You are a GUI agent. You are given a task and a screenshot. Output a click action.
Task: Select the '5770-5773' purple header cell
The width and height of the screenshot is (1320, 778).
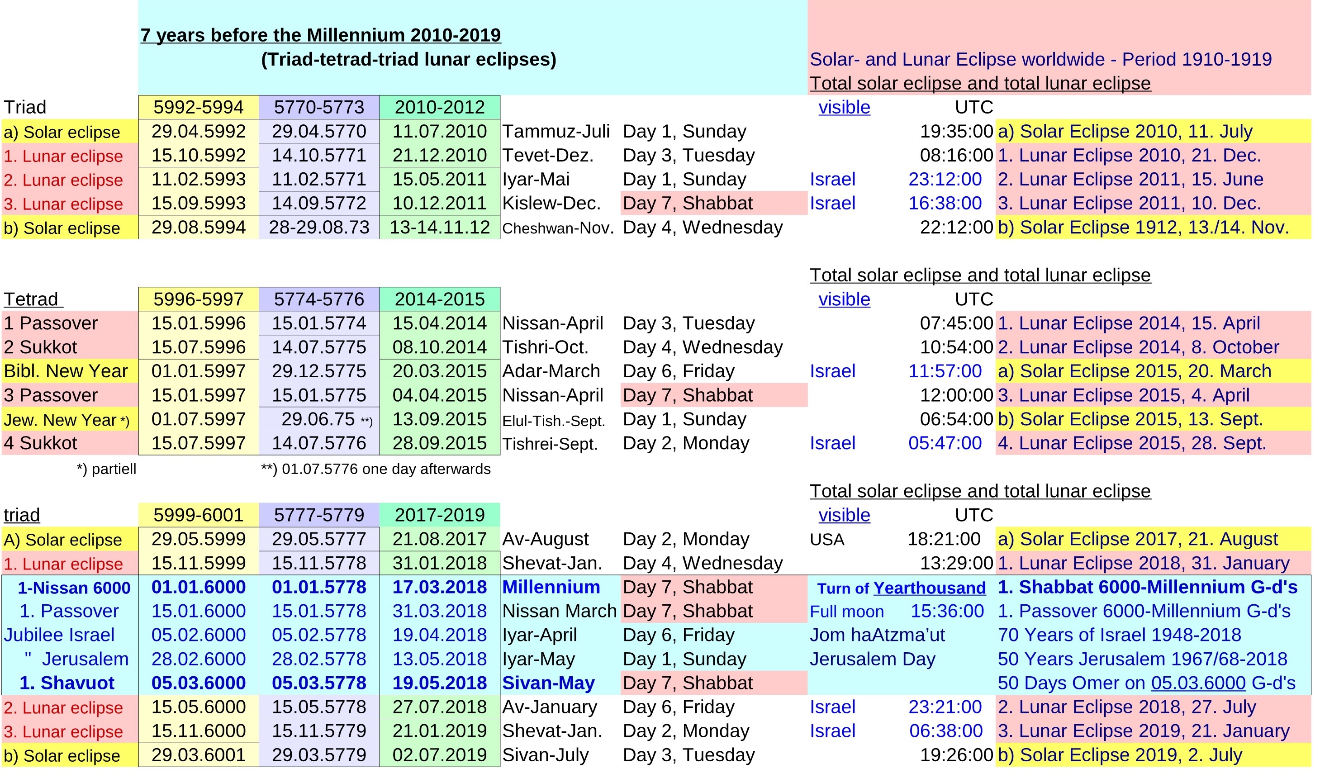pos(321,108)
